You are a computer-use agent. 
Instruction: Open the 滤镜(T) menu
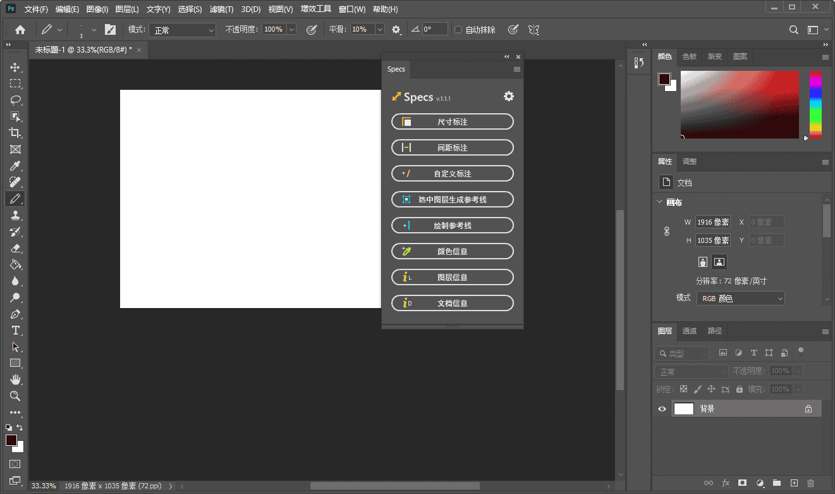(221, 9)
